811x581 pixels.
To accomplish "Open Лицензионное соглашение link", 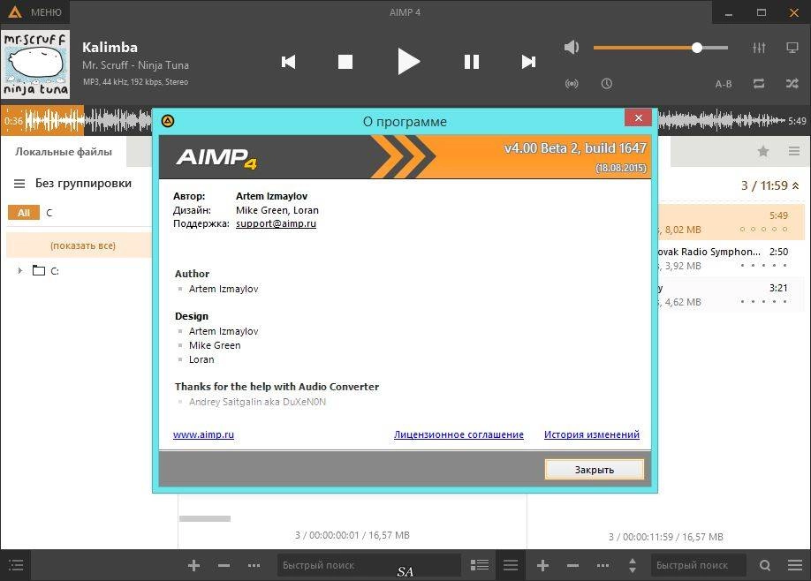I will (459, 434).
